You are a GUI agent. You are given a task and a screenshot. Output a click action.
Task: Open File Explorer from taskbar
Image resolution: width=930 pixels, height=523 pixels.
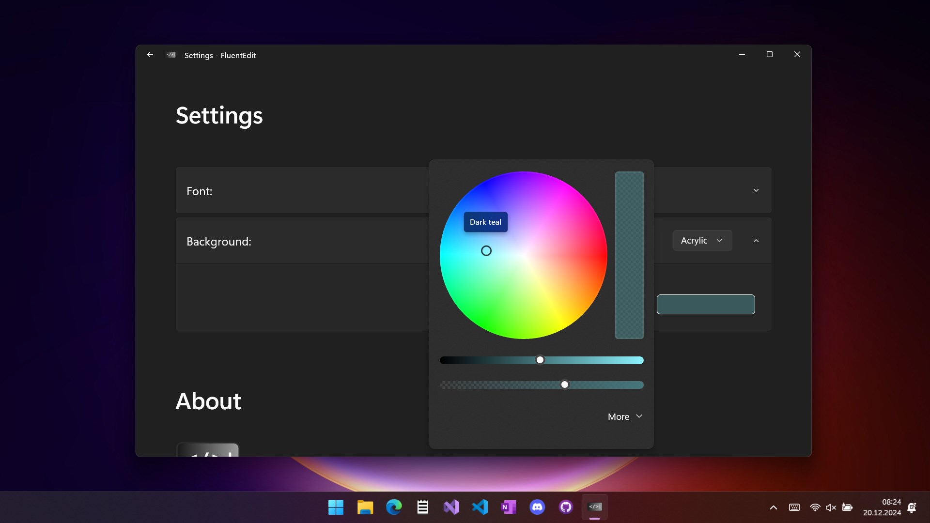365,507
